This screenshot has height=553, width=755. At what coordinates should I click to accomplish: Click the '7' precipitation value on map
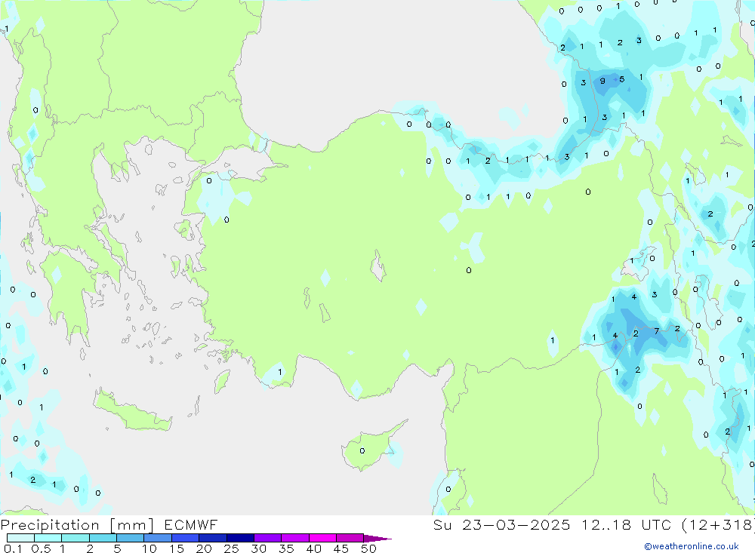tap(656, 331)
